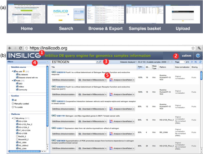
Task: Collapse the Public tree node
Action: [x=12, y=81]
